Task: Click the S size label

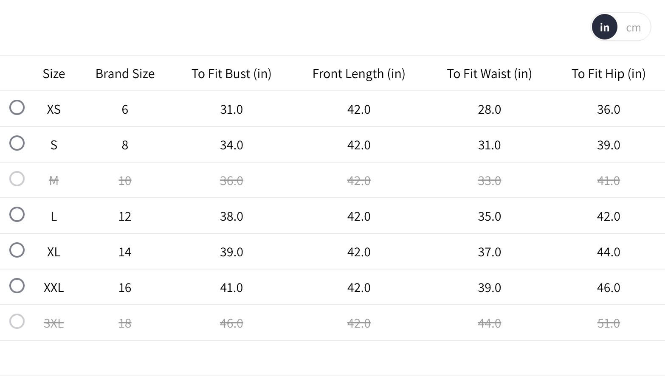Action: (x=54, y=145)
